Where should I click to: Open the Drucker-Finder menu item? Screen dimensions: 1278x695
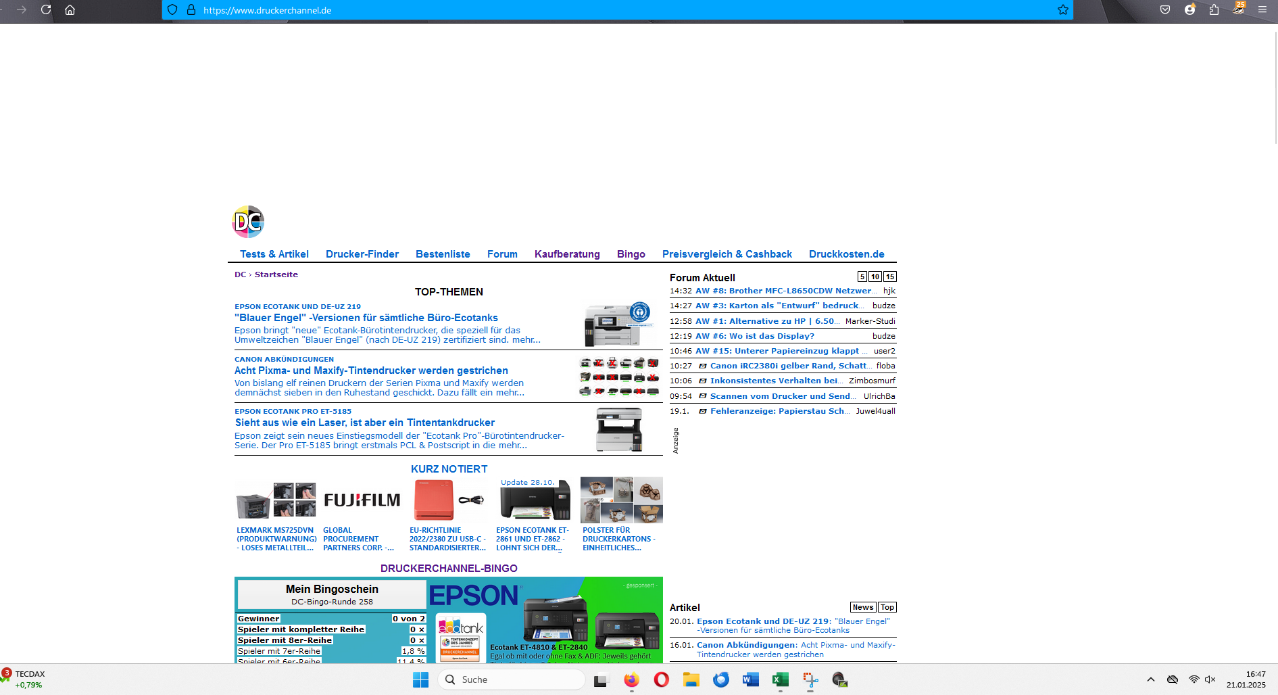pos(362,254)
